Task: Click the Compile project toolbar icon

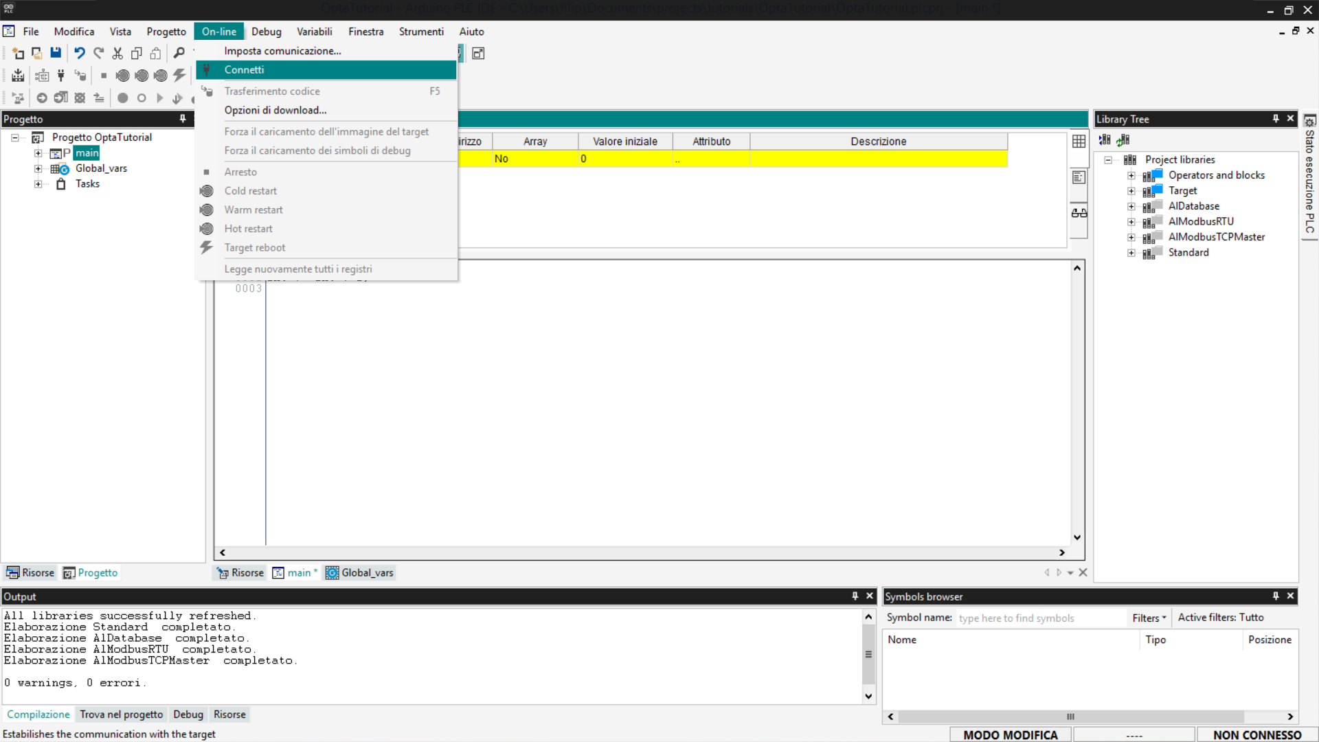Action: tap(18, 76)
